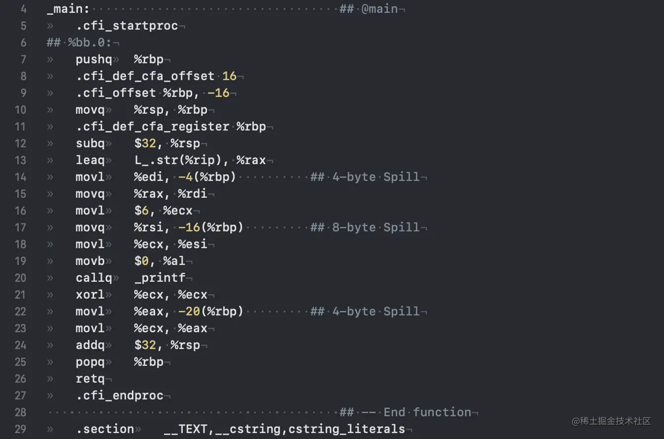Screen dimensions: 664x439
Task: Click .cfi_def_cfa_register directive
Action: click(153, 127)
